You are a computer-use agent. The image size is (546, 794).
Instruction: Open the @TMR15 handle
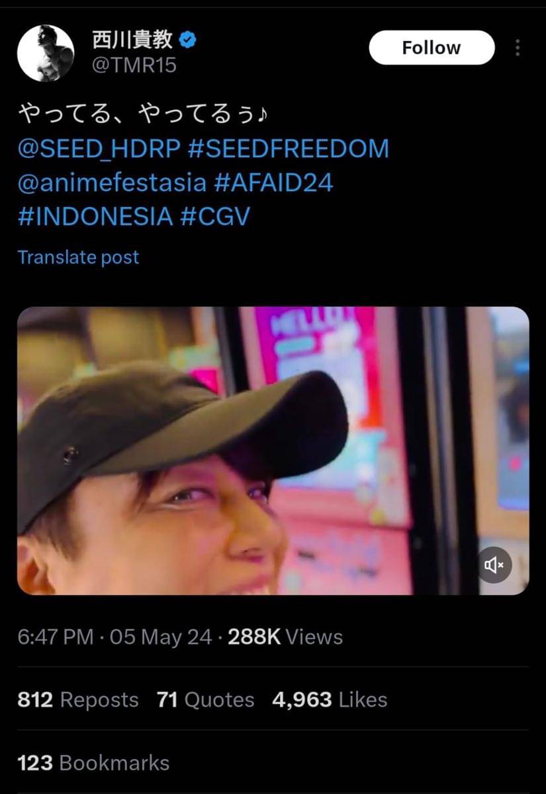pyautogui.click(x=134, y=66)
